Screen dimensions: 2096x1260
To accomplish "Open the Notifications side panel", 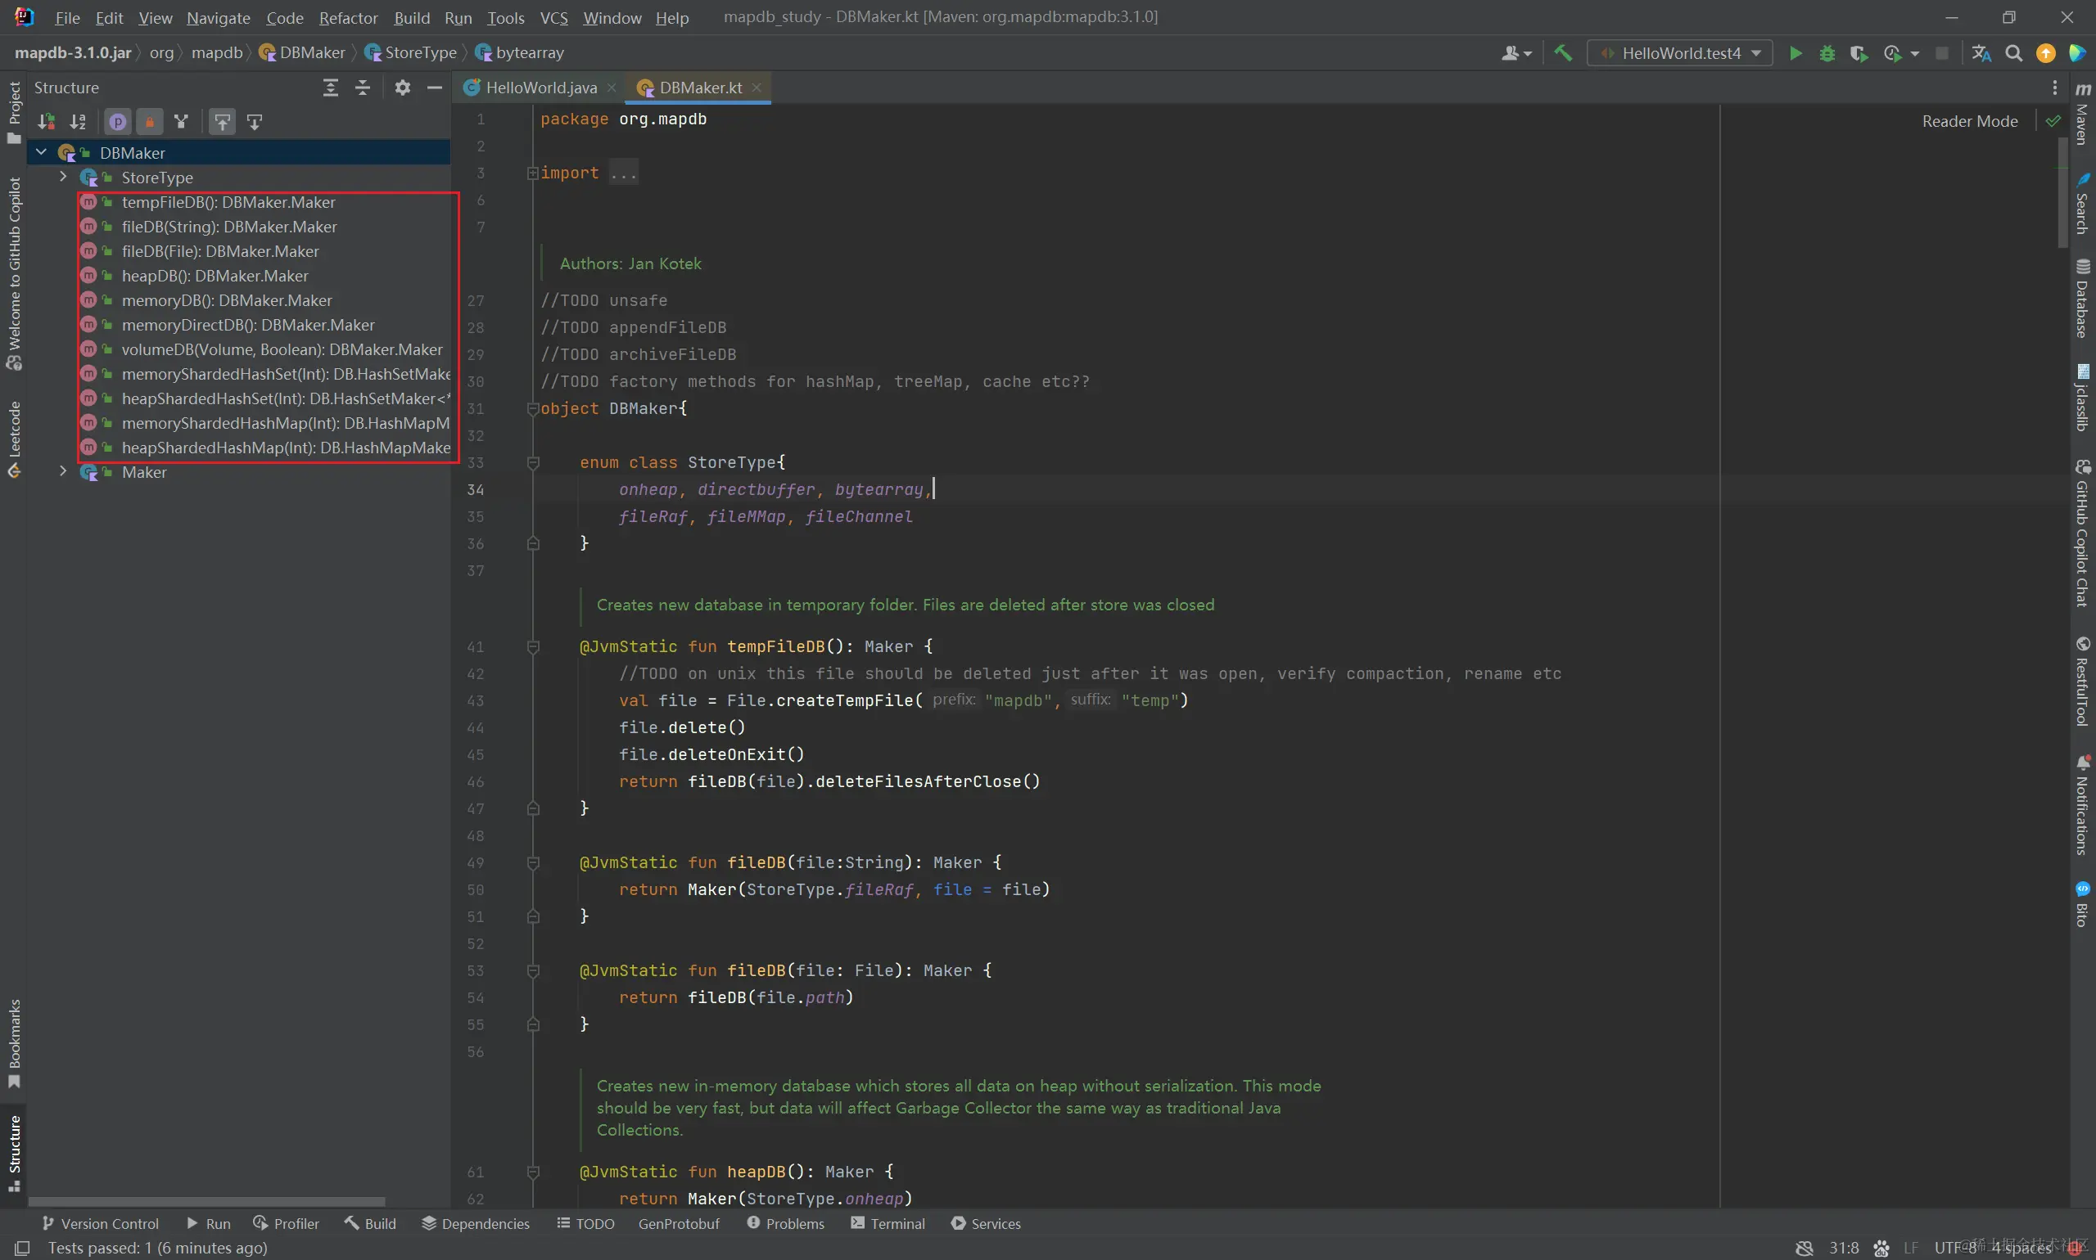I will [2082, 803].
